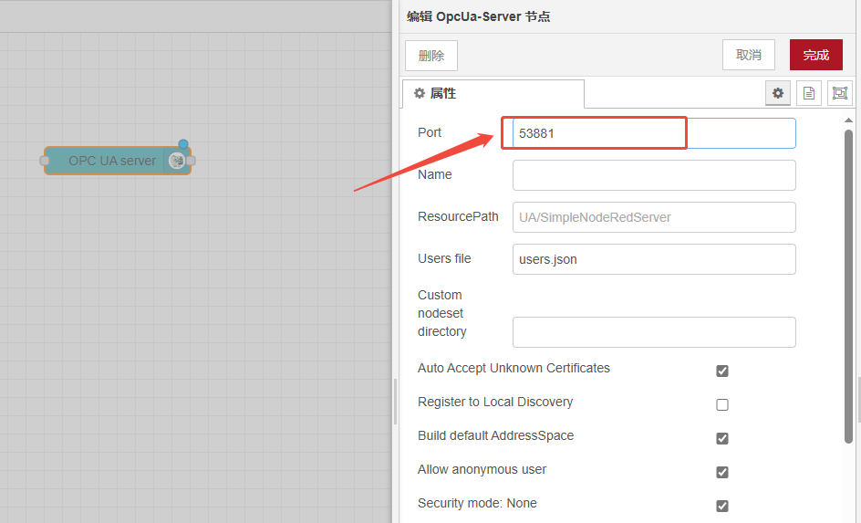Open node description document icon
This screenshot has height=523, width=861.
pyautogui.click(x=809, y=93)
